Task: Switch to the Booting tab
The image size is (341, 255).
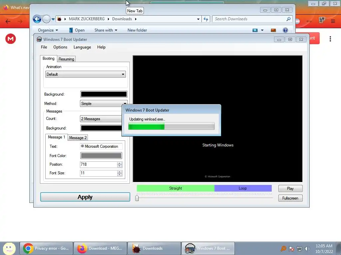Action: coord(49,58)
